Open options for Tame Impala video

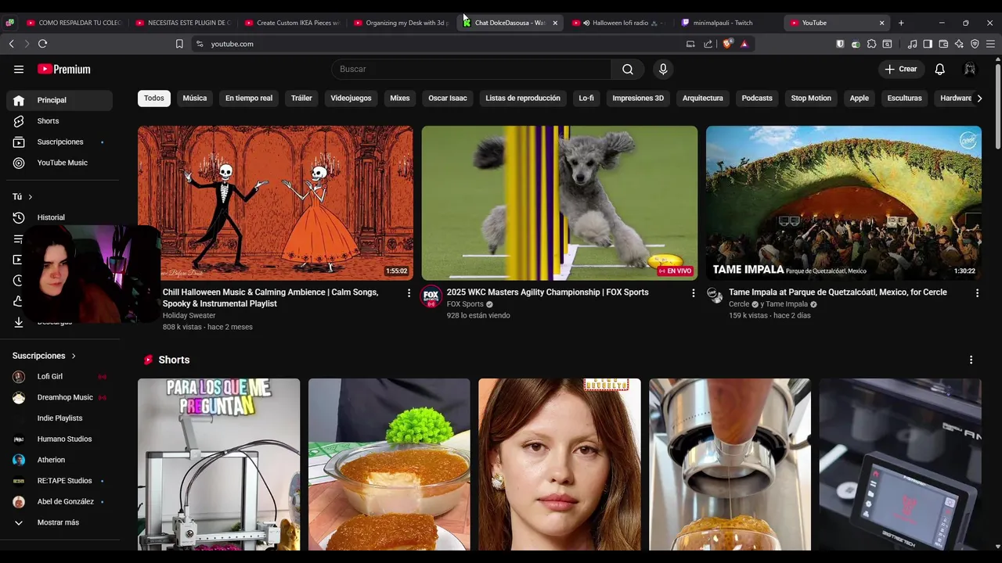click(977, 292)
